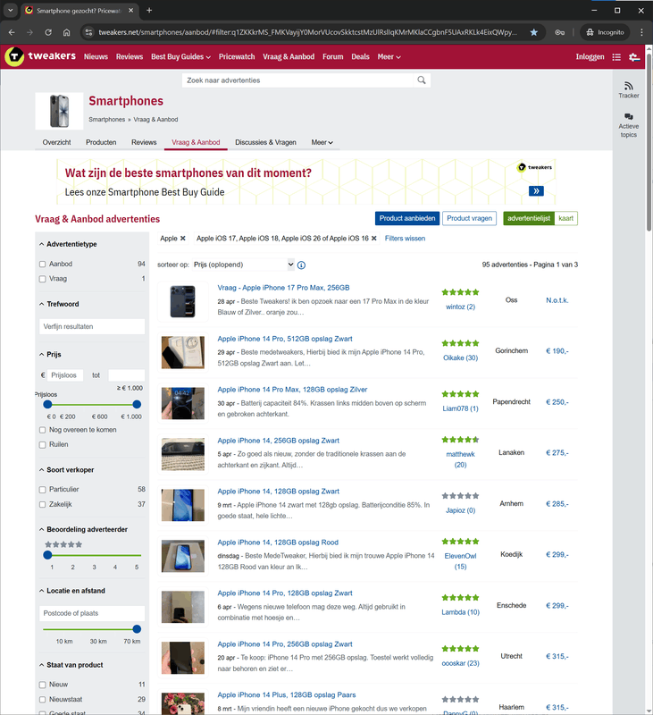Image resolution: width=653 pixels, height=715 pixels.
Task: Check the Nieuw condition box
Action: [x=42, y=685]
